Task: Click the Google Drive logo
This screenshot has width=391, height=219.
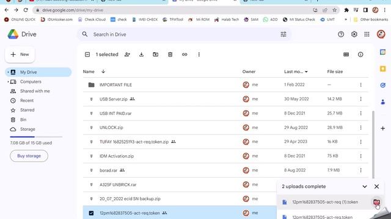Action: tap(22, 34)
